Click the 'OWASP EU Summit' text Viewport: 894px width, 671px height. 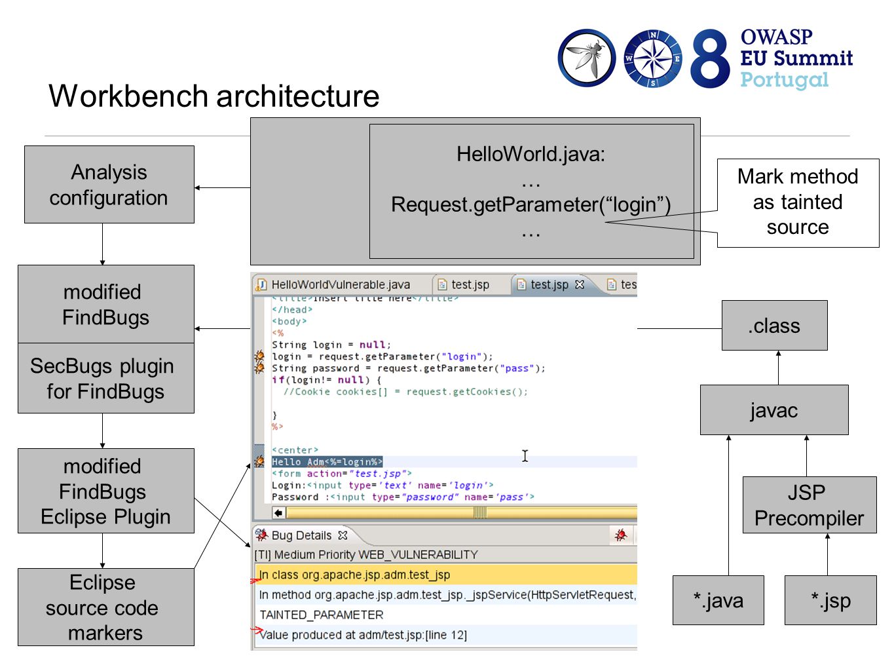(x=797, y=48)
